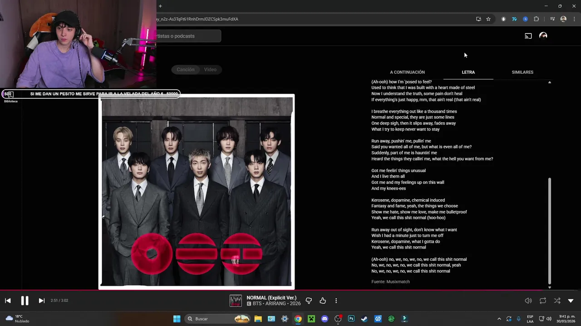Screen dimensions: 581x326
Task: Click the lyrics scrollbar up arrow
Action: pos(550,82)
